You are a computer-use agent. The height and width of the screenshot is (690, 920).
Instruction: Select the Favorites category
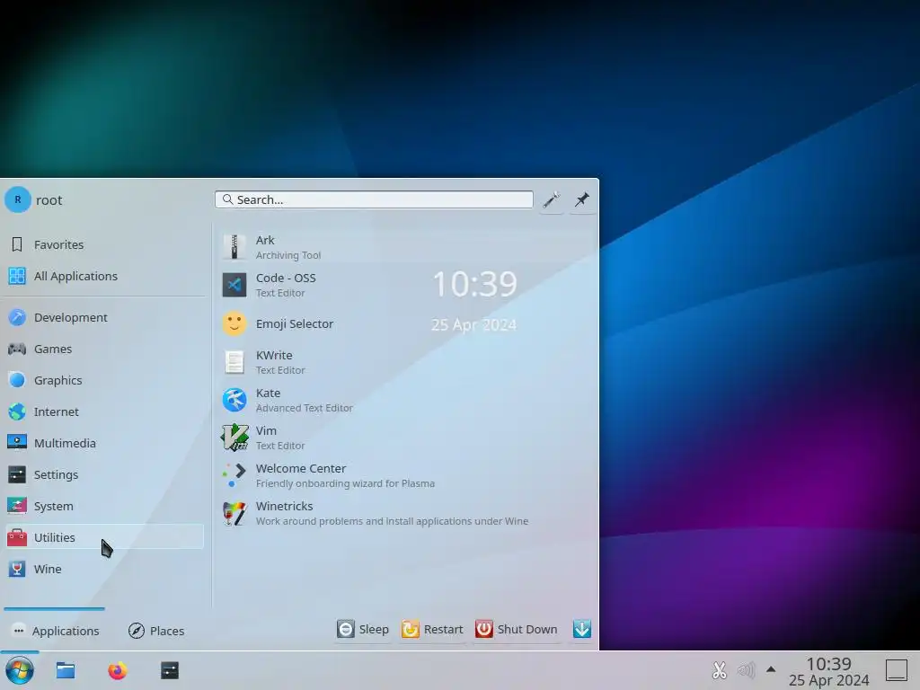(105, 244)
